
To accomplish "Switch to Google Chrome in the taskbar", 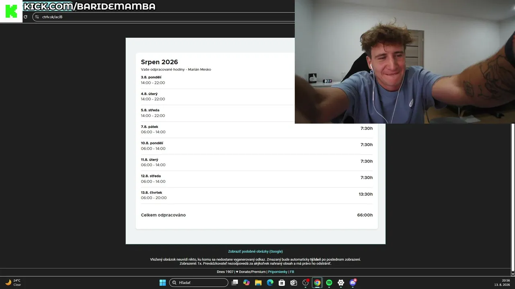I will click(317, 283).
